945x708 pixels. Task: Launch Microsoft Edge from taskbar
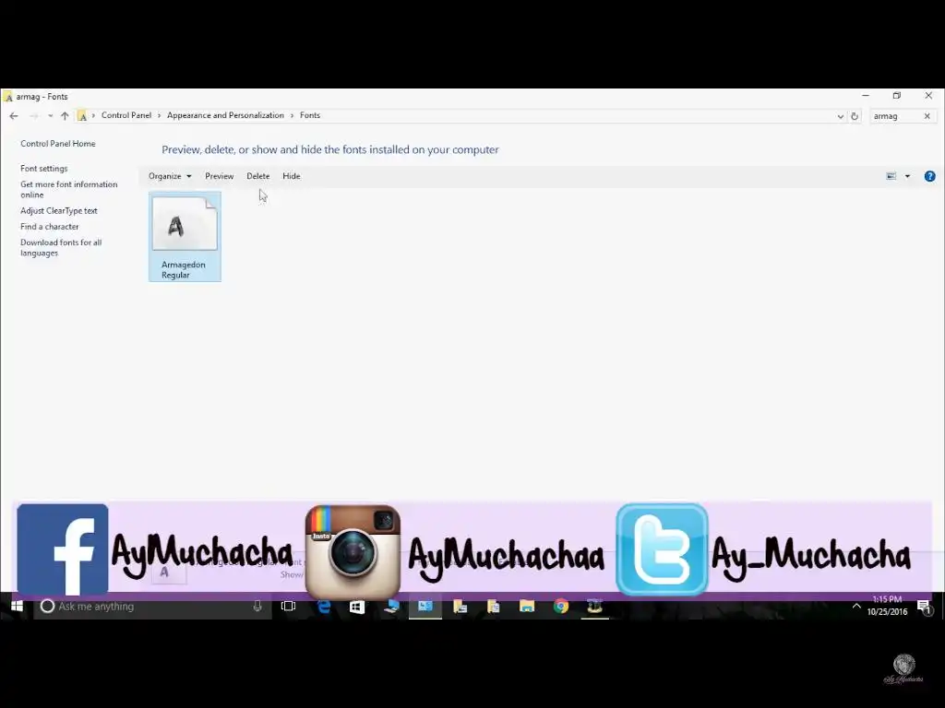tap(324, 607)
